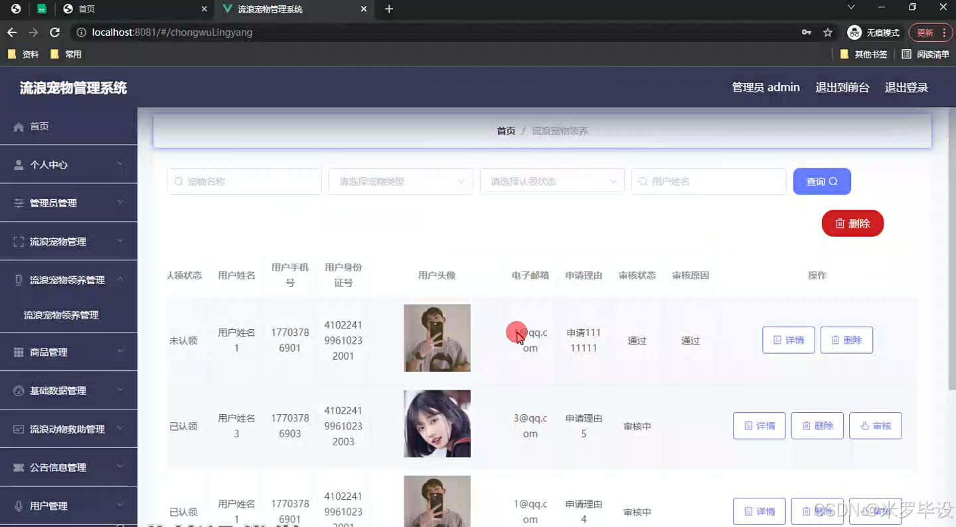Click the browser back arrow
This screenshot has width=956, height=527.
tap(12, 33)
